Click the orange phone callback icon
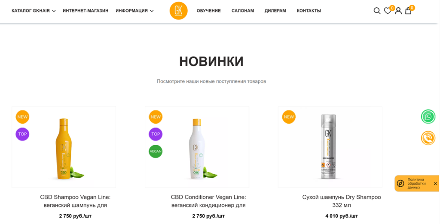Image resolution: width=440 pixels, height=224 pixels. (428, 138)
